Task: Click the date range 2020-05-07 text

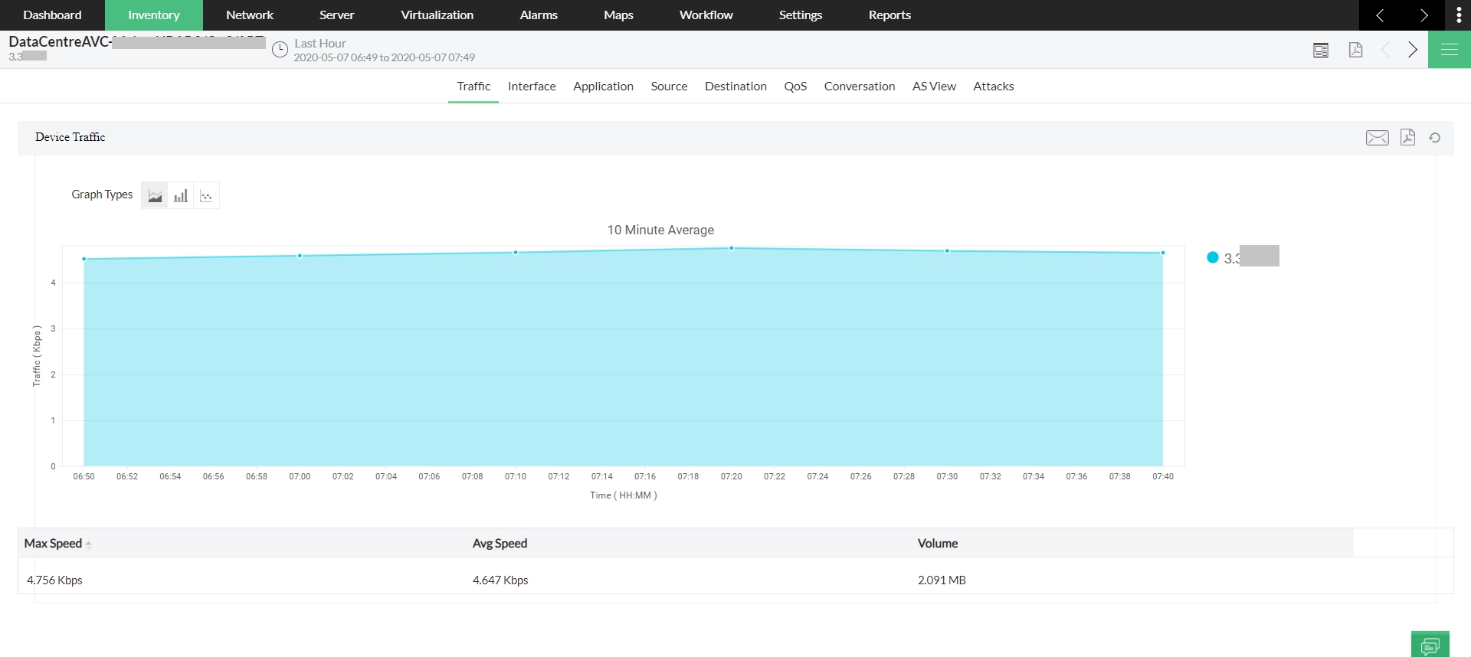Action: point(385,57)
